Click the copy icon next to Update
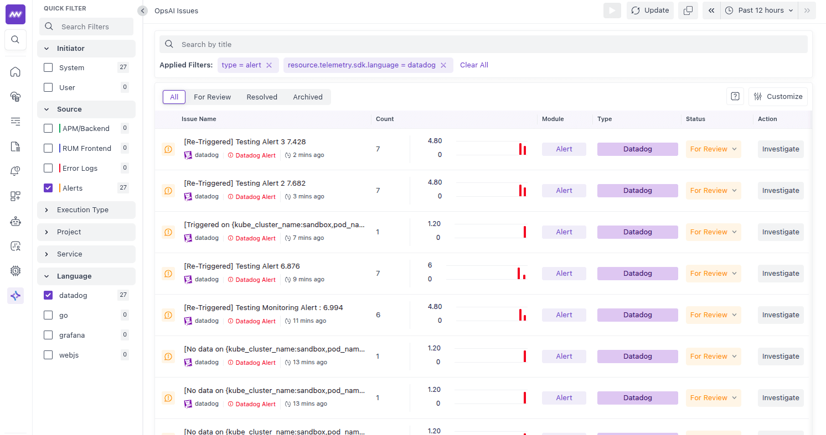This screenshot has height=435, width=826. coord(688,11)
